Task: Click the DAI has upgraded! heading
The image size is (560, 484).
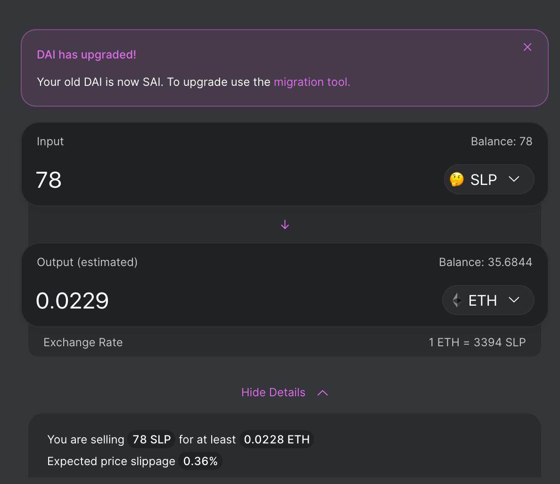Action: 86,55
